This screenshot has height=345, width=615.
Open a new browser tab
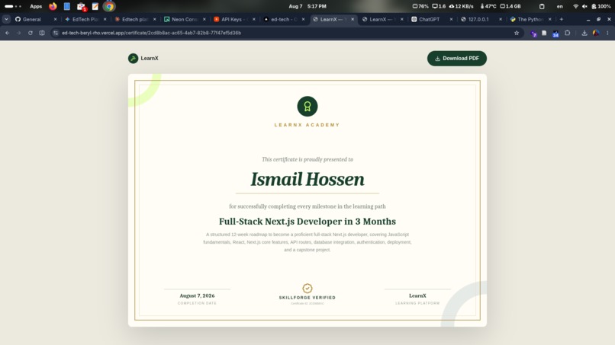click(x=562, y=19)
